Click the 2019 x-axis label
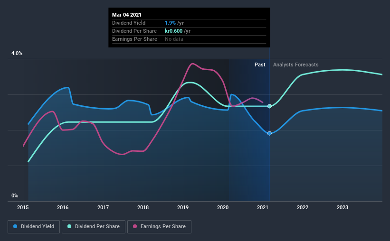The image size is (390, 241). point(183,207)
